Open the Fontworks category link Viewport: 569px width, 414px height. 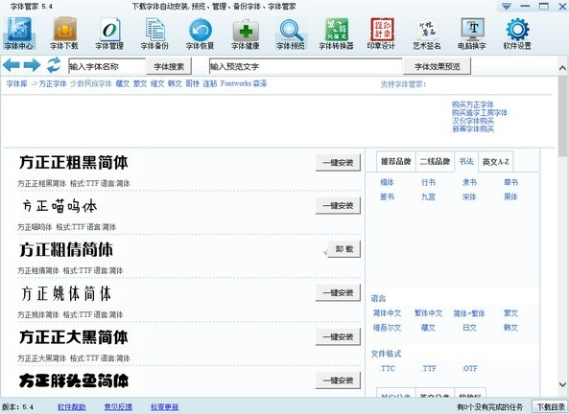pyautogui.click(x=236, y=83)
